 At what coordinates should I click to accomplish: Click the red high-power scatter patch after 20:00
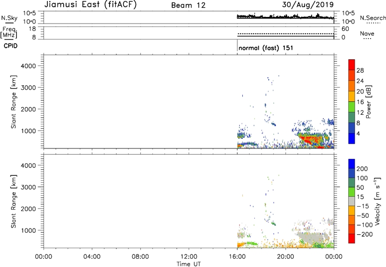coord(311,141)
